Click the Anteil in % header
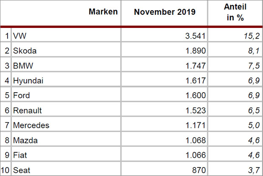This screenshot has height=176, width=263. [x=235, y=12]
